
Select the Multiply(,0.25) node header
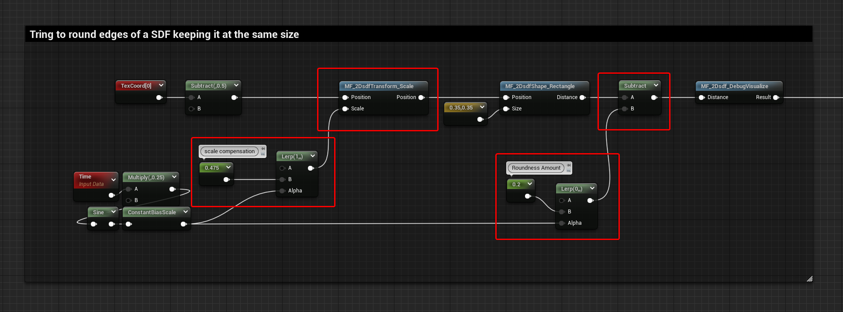coord(146,177)
